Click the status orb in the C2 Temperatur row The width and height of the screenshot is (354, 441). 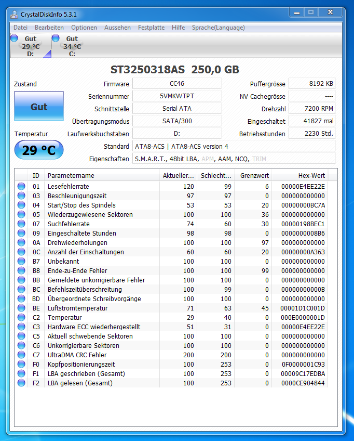[x=21, y=317]
